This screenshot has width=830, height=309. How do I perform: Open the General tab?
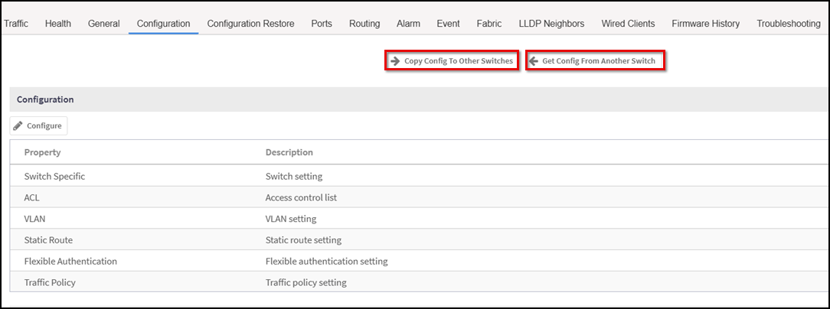pos(104,23)
